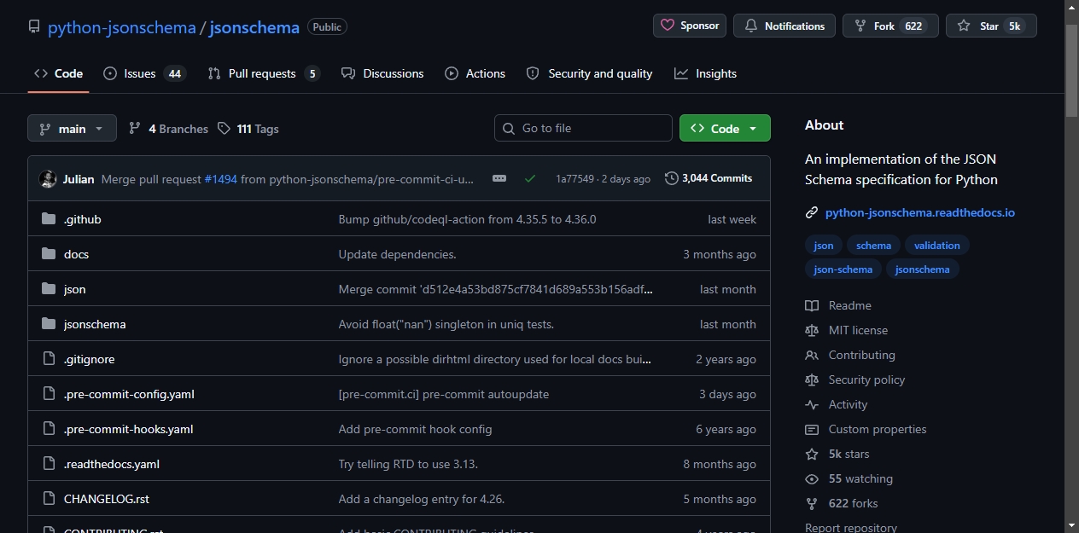The width and height of the screenshot is (1079, 533).
Task: Click the Go to file search field
Action: click(583, 128)
